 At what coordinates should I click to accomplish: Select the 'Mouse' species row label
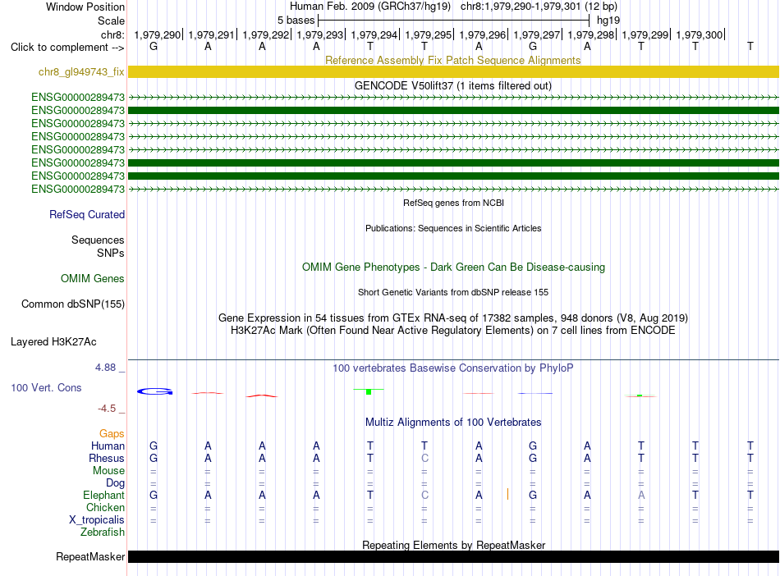click(x=108, y=470)
